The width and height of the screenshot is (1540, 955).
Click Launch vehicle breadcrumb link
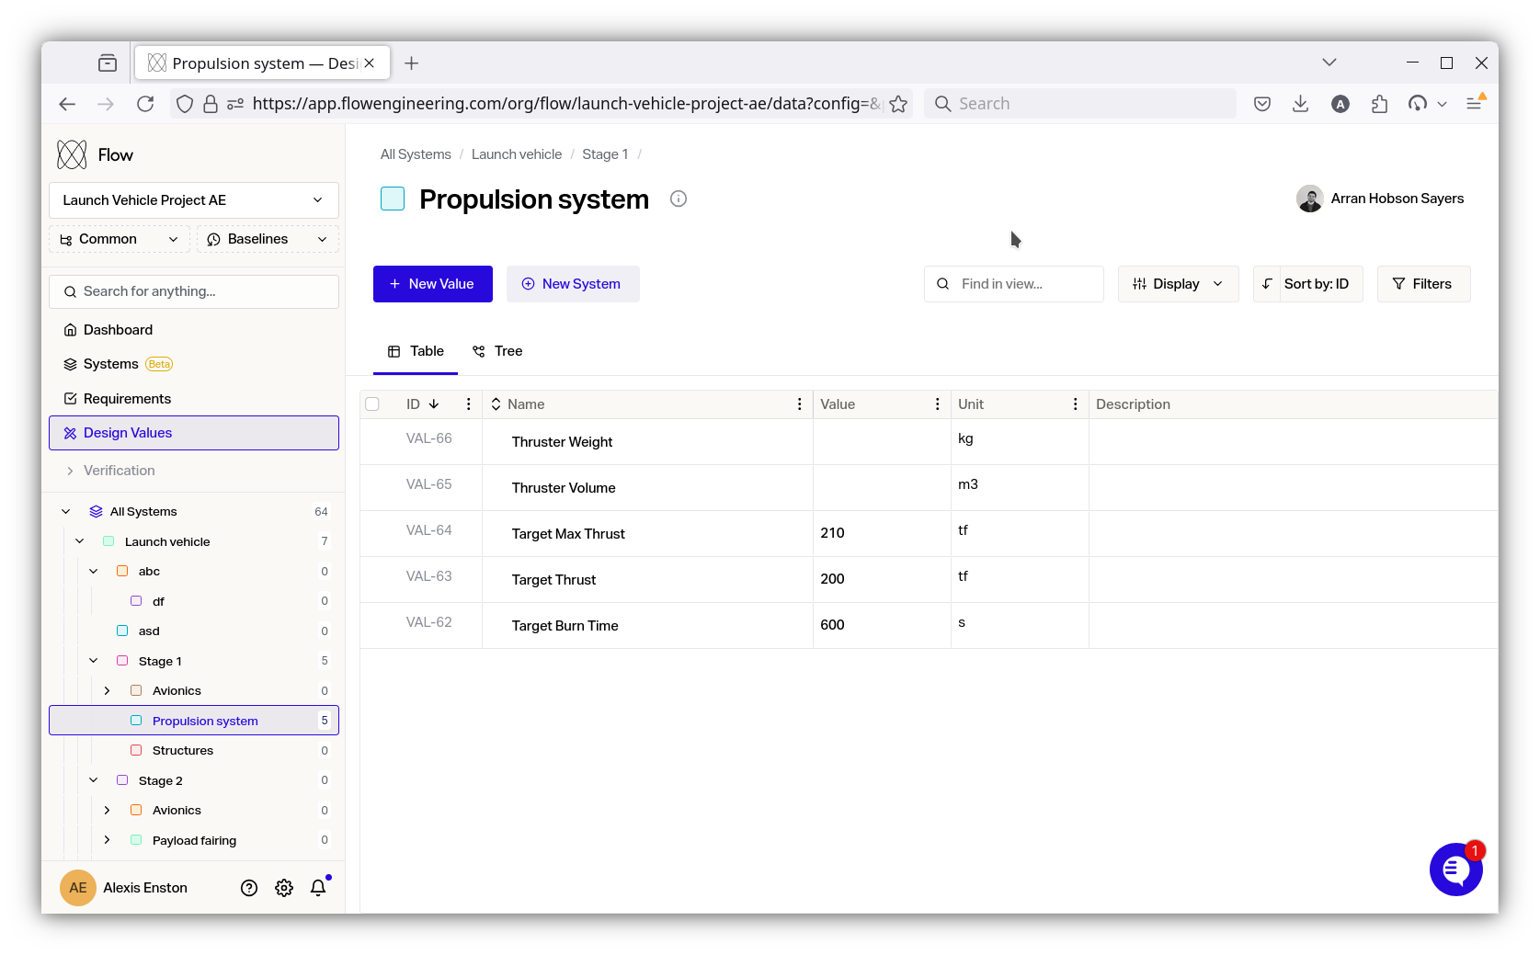coord(517,154)
